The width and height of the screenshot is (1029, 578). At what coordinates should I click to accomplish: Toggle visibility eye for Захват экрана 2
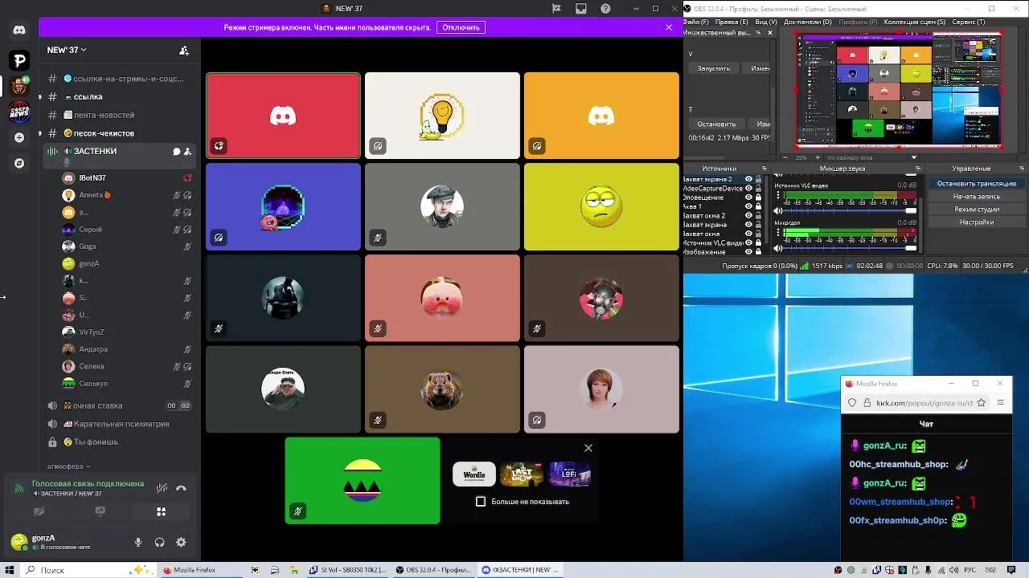click(x=748, y=179)
